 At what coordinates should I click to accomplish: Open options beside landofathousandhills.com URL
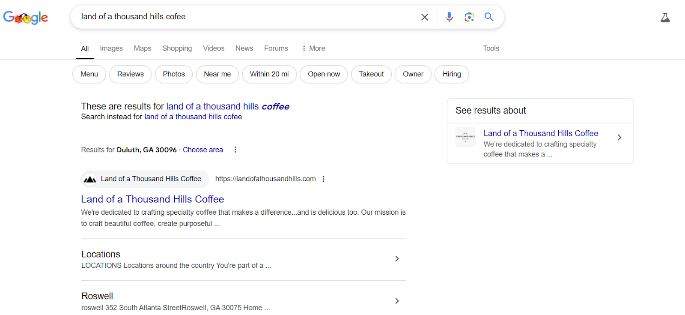coord(324,179)
